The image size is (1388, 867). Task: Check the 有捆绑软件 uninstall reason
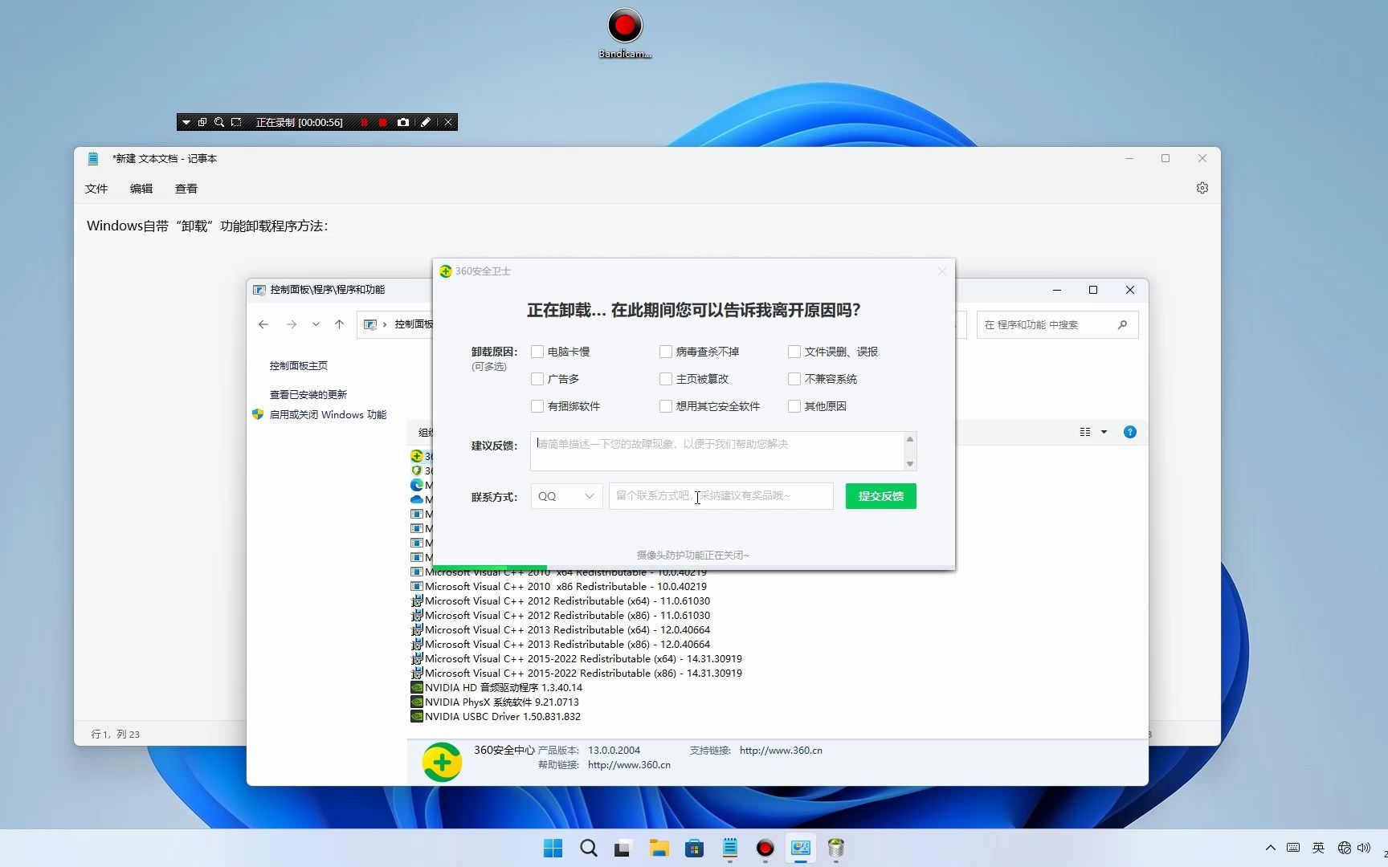coord(537,406)
